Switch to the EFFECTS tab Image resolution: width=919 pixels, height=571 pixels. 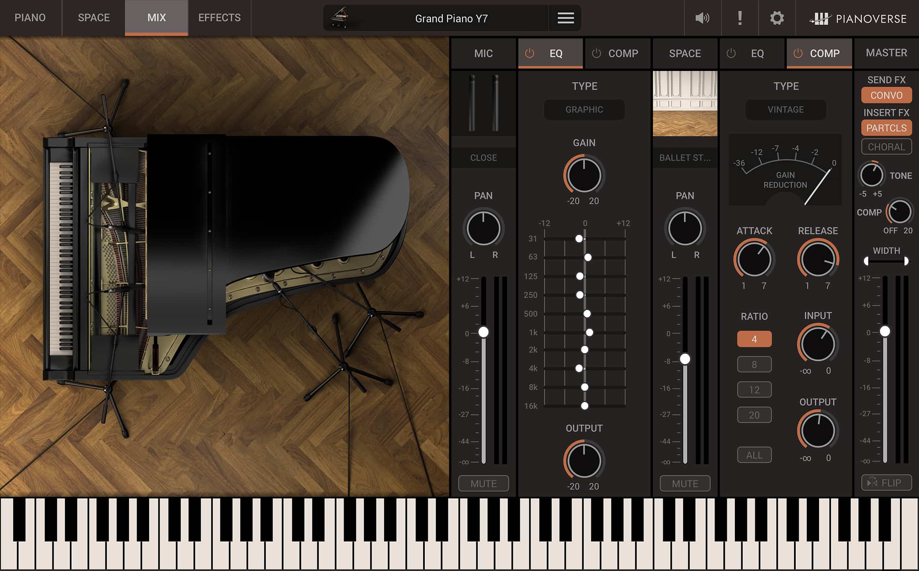(x=219, y=18)
